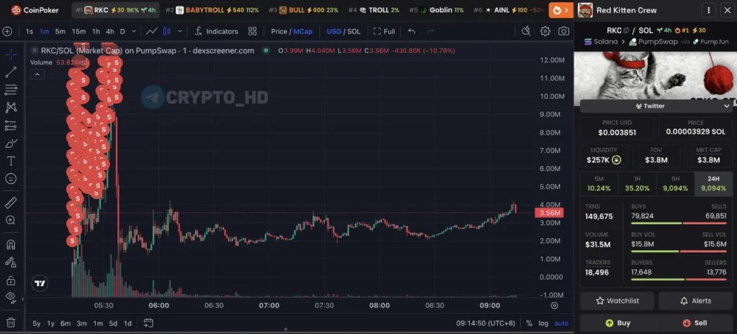Viewport: 737px width, 334px height.
Task: Click the green Buy button
Action: tap(618, 323)
